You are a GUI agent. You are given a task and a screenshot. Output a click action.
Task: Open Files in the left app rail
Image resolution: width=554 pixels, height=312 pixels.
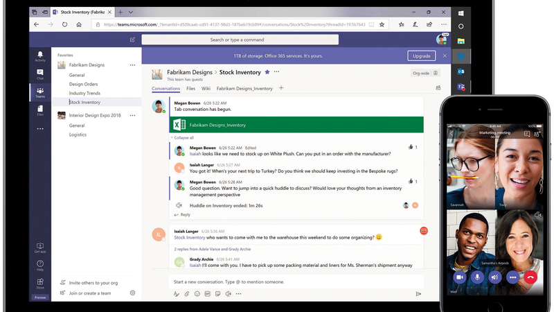(x=40, y=110)
